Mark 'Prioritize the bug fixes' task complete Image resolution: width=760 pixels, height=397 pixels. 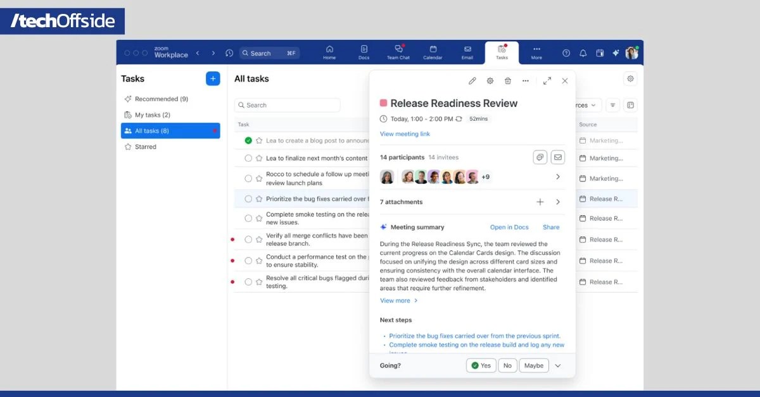click(x=248, y=198)
